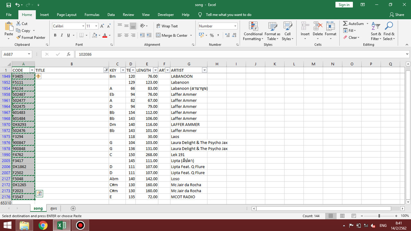Viewport: 411px width, 231px height.
Task: Click AutoSum
Action: tap(354, 24)
